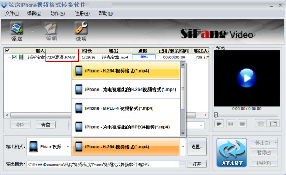The image size is (286, 175).
Task: Click the 0% progress bar
Action: point(144,57)
